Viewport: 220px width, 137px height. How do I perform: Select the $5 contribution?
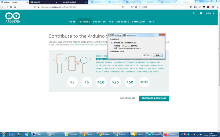click(87, 82)
